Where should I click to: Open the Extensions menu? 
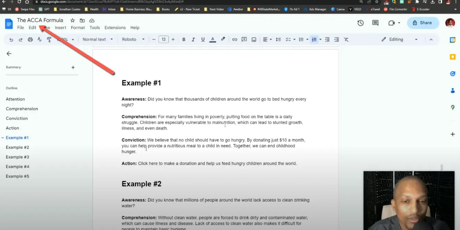pyautogui.click(x=115, y=27)
